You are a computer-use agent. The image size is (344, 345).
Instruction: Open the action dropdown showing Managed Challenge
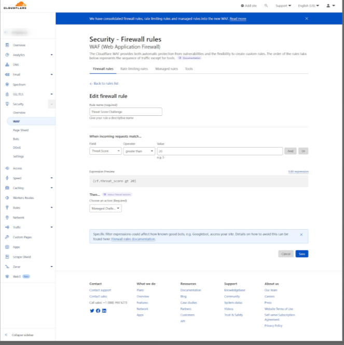105,208
